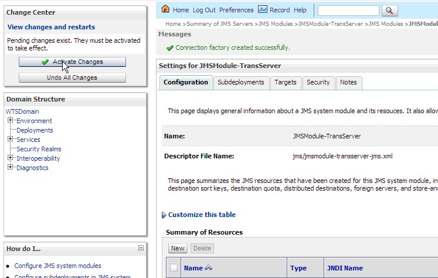Click the Home toolbar link
Viewport: 438px width, 278px height.
(x=181, y=10)
